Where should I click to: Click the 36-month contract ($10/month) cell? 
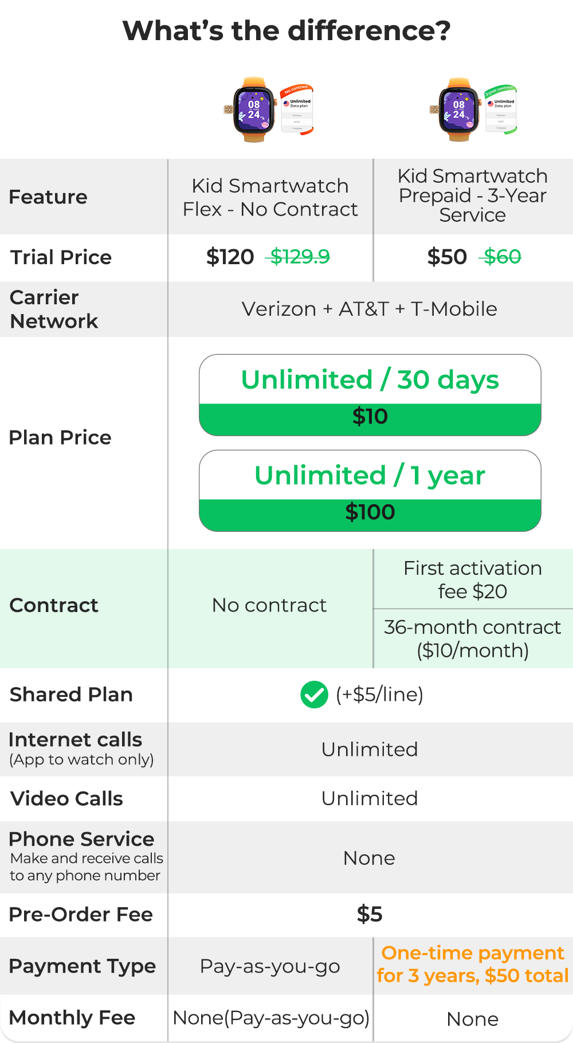click(x=473, y=639)
